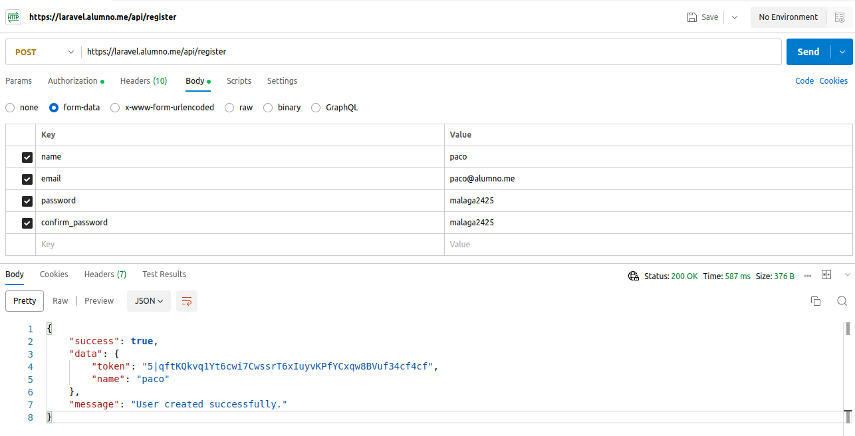This screenshot has width=855, height=436.
Task: Click the confirm_password key cell
Action: pos(239,223)
